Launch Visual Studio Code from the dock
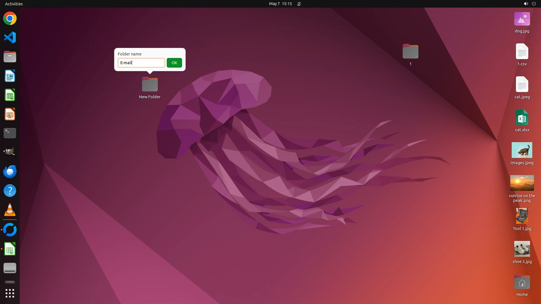Screen dimensions: 541x304 [x=10, y=37]
